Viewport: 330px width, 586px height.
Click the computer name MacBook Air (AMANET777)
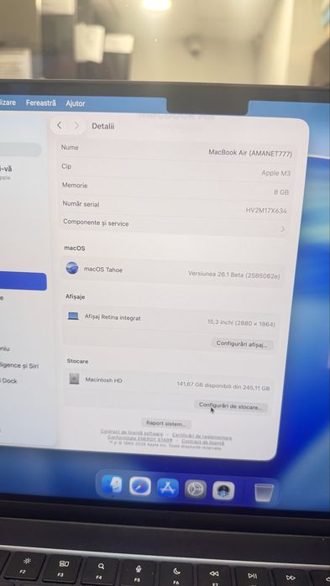pyautogui.click(x=250, y=153)
